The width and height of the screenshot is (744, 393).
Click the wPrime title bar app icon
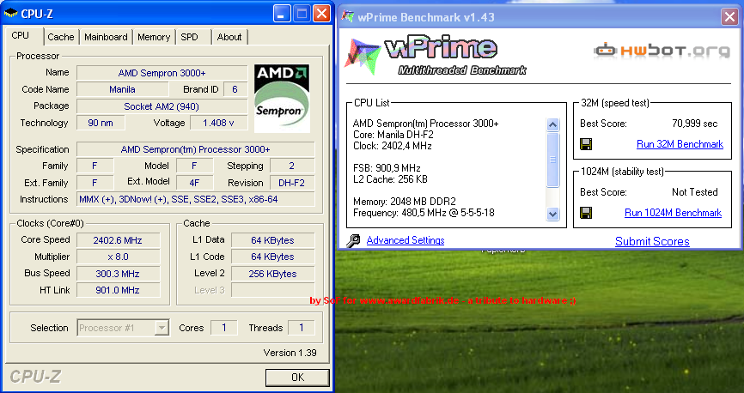pos(348,17)
